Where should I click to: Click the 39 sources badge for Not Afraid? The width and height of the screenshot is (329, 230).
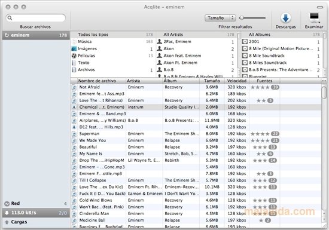click(275, 87)
